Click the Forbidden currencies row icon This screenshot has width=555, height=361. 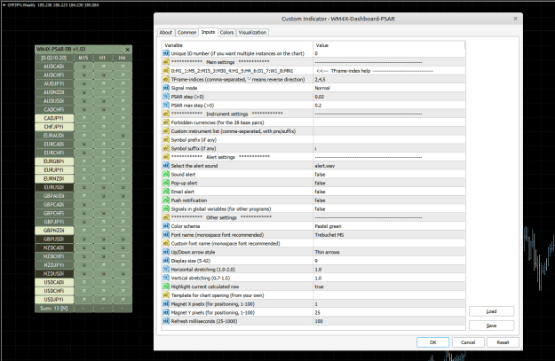coord(166,122)
